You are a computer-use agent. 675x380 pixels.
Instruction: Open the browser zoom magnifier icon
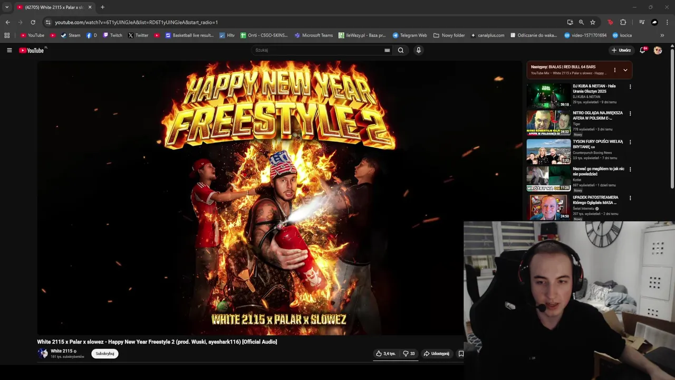(x=581, y=22)
